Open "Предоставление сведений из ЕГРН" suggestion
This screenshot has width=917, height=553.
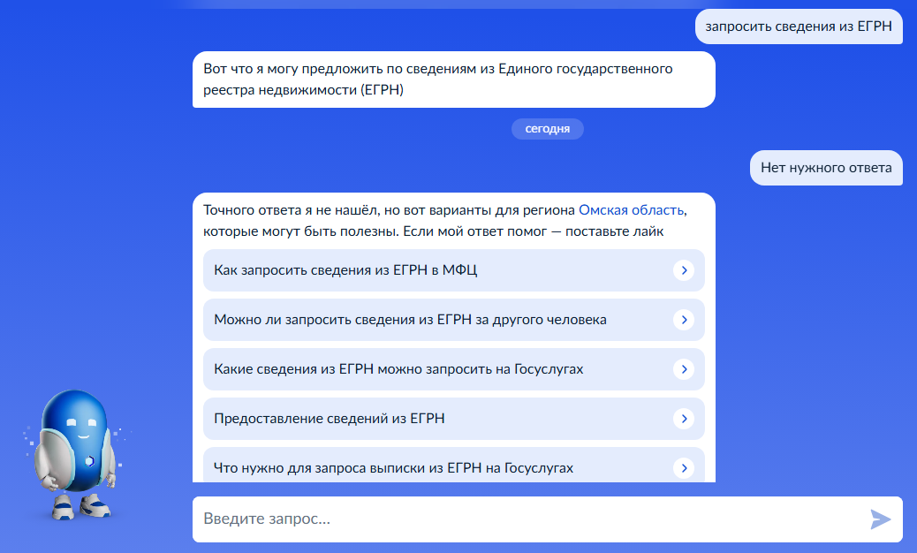click(x=330, y=419)
